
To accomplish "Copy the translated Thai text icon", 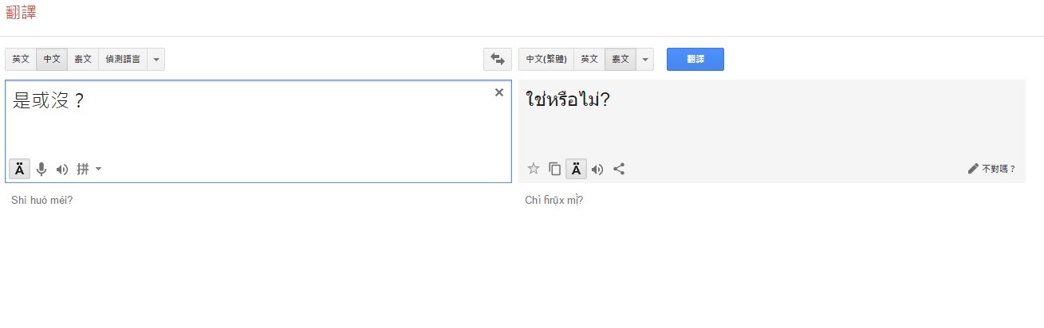I will point(555,169).
